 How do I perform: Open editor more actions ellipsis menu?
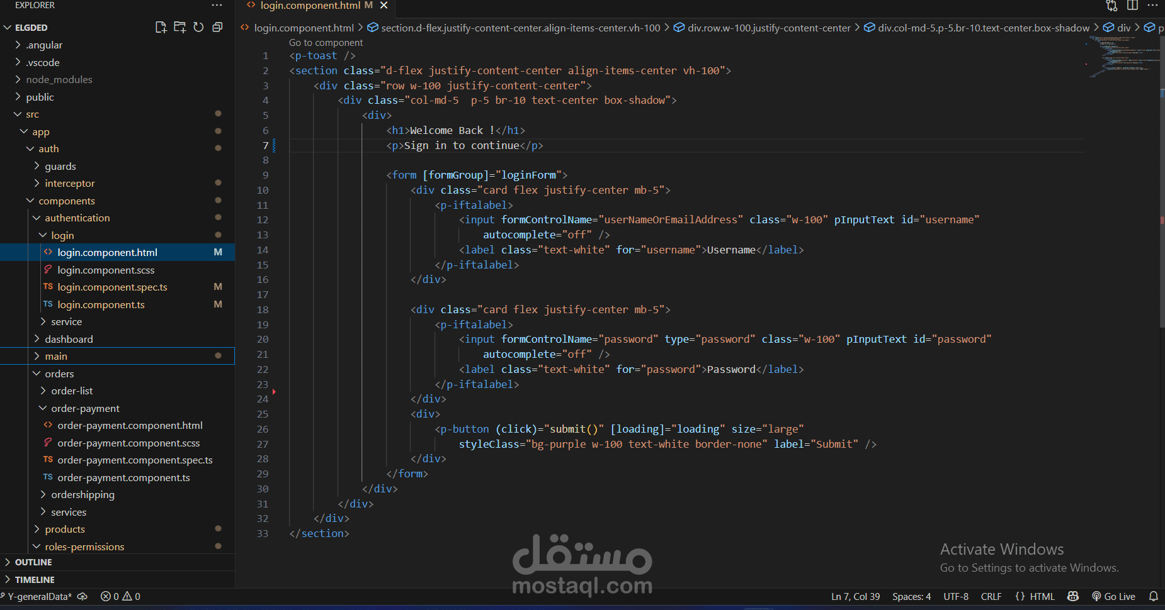point(1152,5)
